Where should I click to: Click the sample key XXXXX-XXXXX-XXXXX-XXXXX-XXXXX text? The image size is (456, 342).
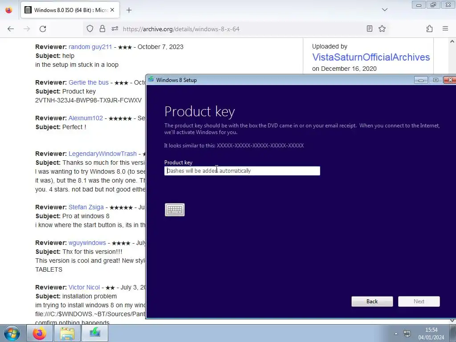click(x=260, y=146)
